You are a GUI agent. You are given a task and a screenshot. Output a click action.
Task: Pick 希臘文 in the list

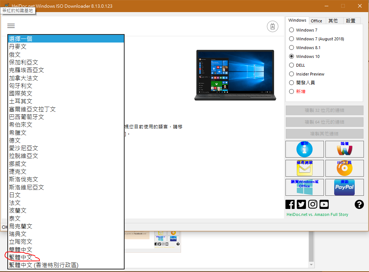(x=66, y=133)
